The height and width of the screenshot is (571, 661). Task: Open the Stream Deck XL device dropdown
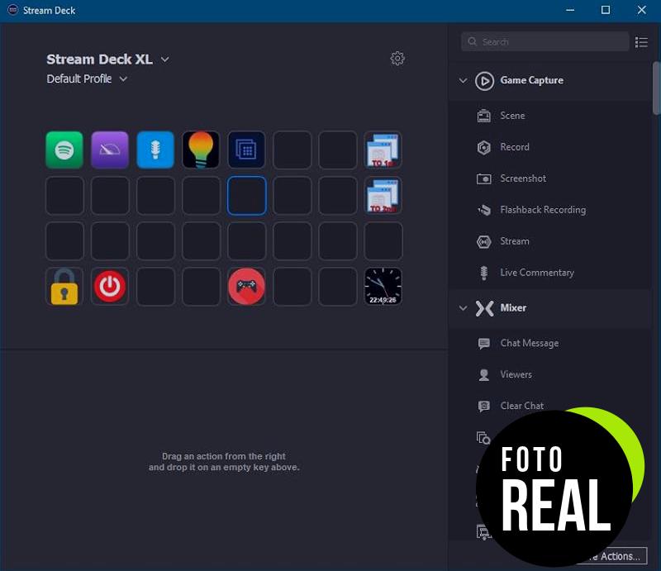(x=164, y=59)
